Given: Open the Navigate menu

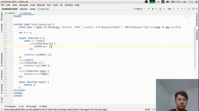Looking at the screenshot, I should pos(24,5).
